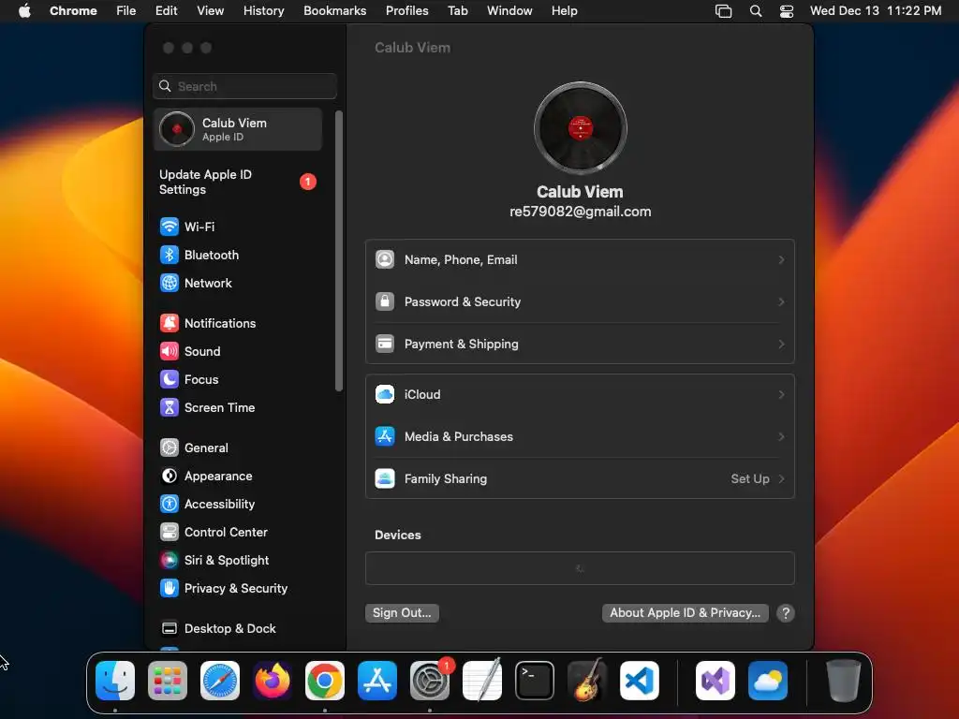Click Password & Security lock icon
This screenshot has height=719, width=959.
385,302
